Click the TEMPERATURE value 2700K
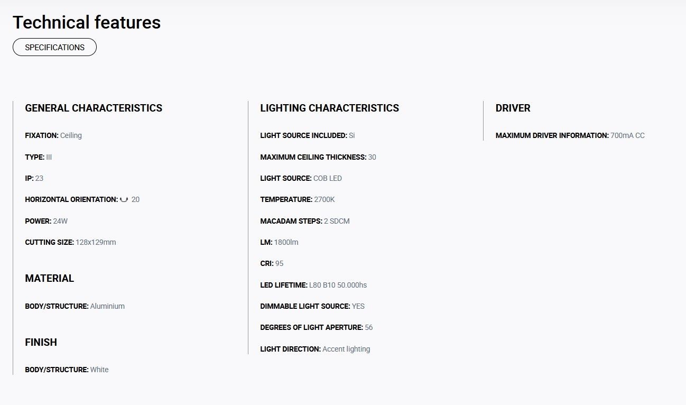Image resolution: width=686 pixels, height=405 pixels. click(x=325, y=199)
